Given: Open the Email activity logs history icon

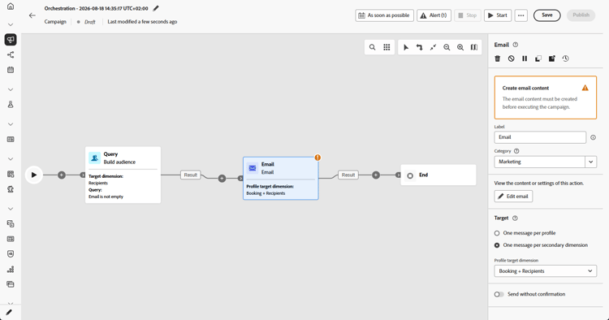Looking at the screenshot, I should [x=565, y=58].
